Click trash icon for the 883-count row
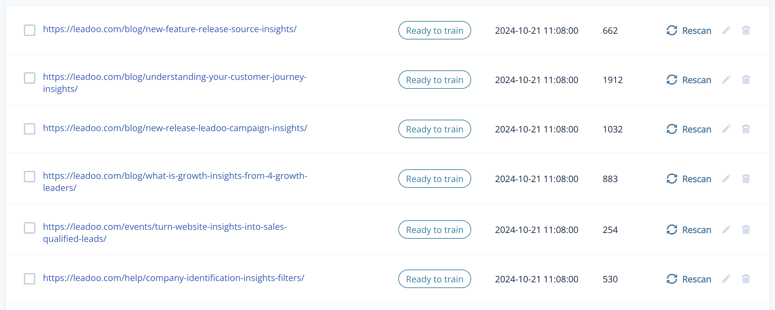This screenshot has width=775, height=310. [x=746, y=179]
